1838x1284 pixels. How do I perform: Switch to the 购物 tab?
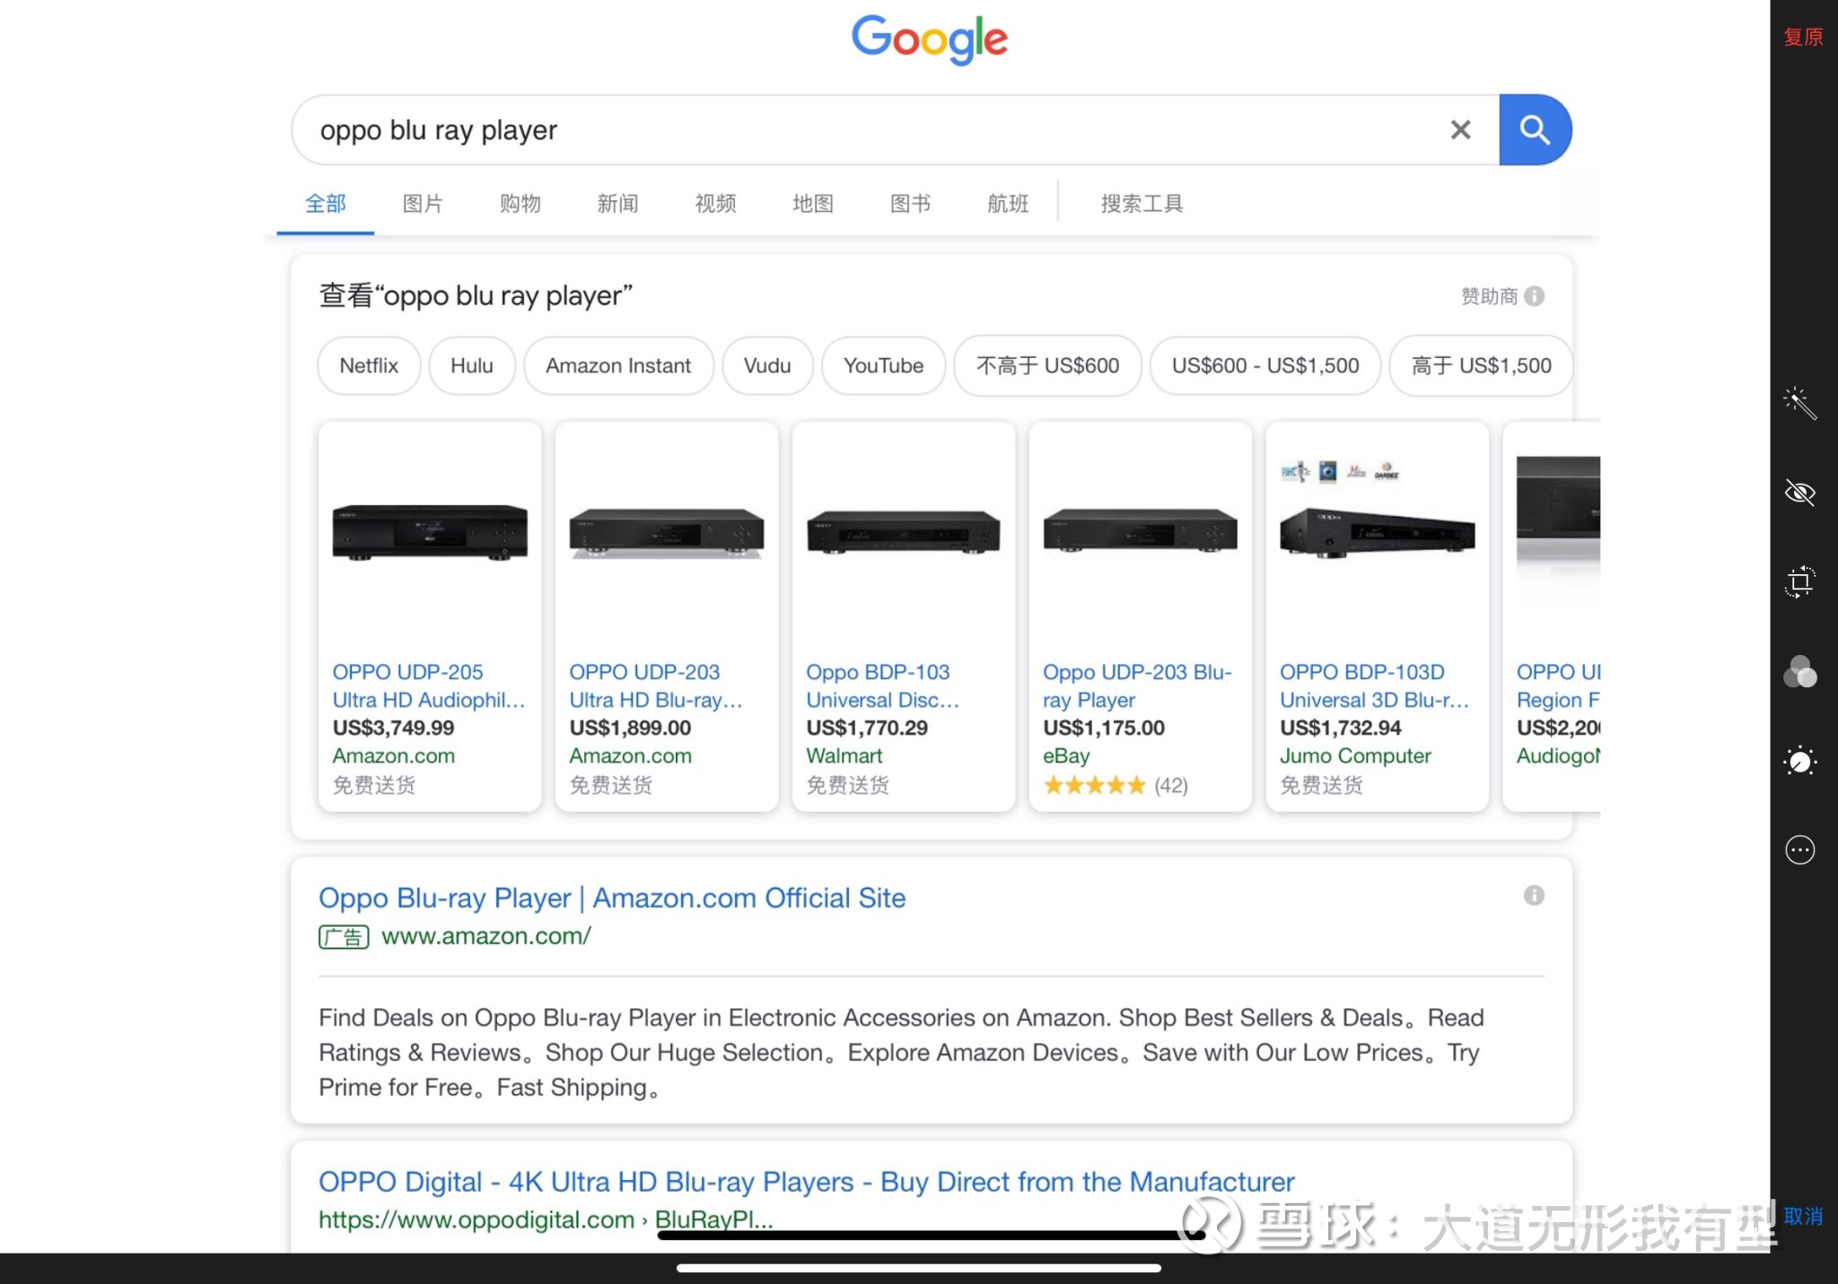(521, 204)
